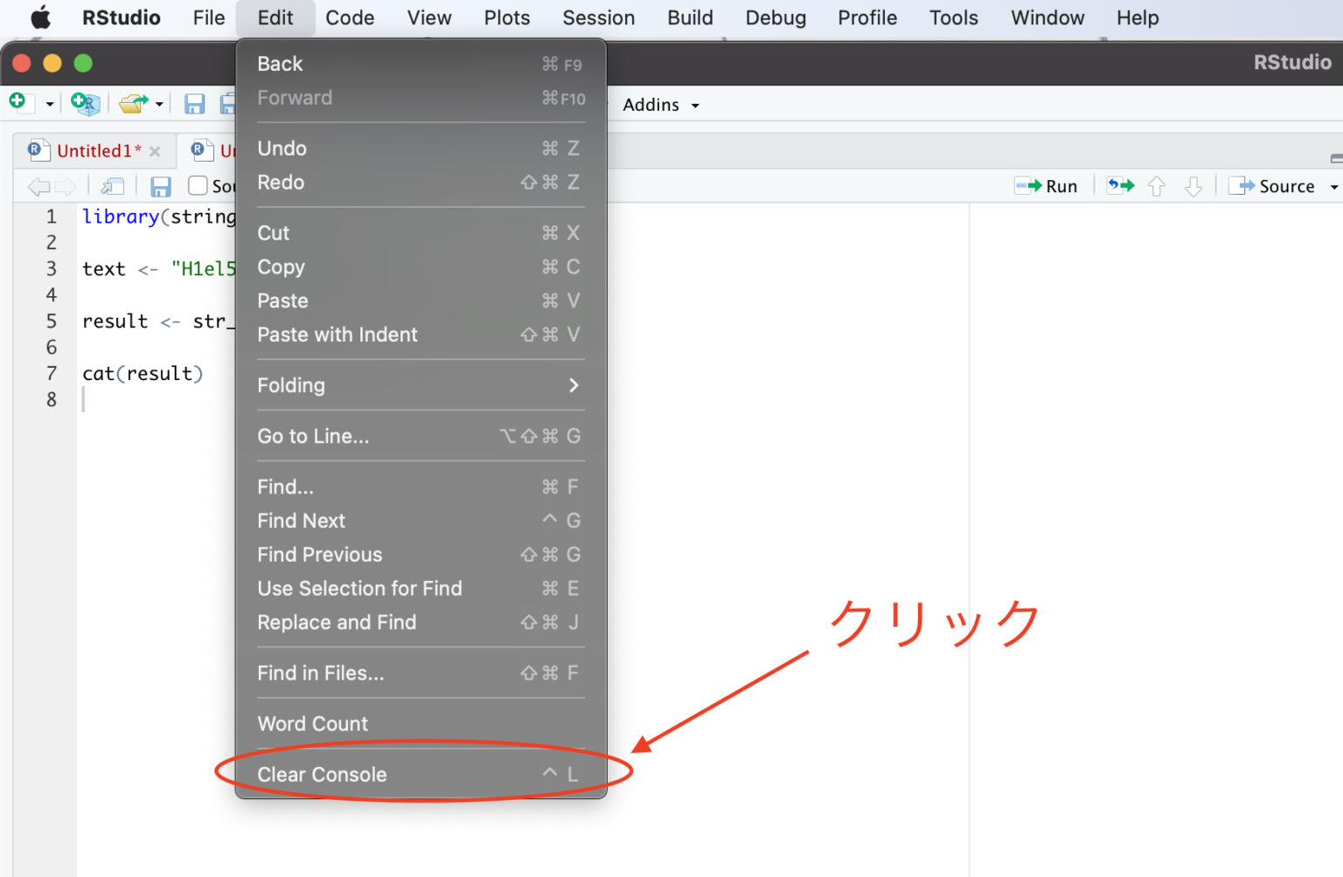
Task: Enable Source on Save checkbox
Action: tap(198, 185)
